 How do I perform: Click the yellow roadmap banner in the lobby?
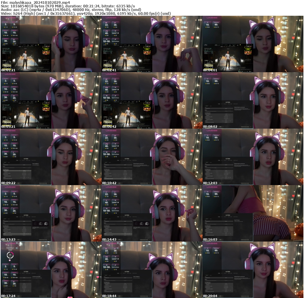pos(46,49)
